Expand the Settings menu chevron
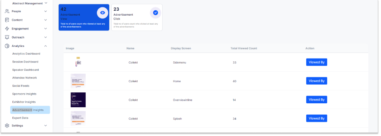This screenshot has height=136, width=381. coord(46,126)
